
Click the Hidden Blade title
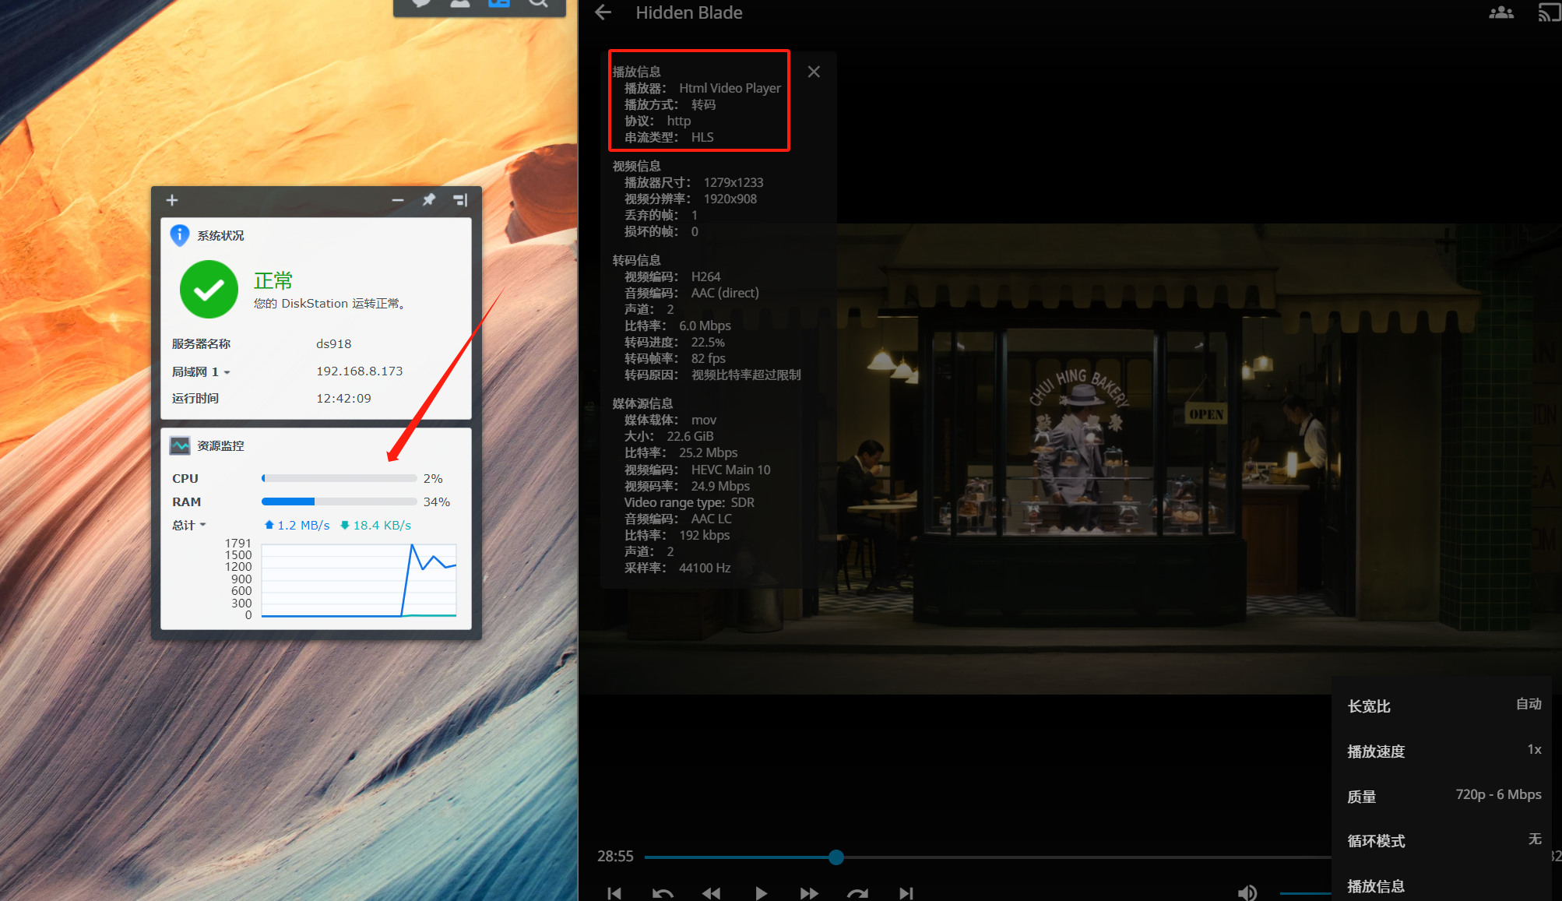689,12
